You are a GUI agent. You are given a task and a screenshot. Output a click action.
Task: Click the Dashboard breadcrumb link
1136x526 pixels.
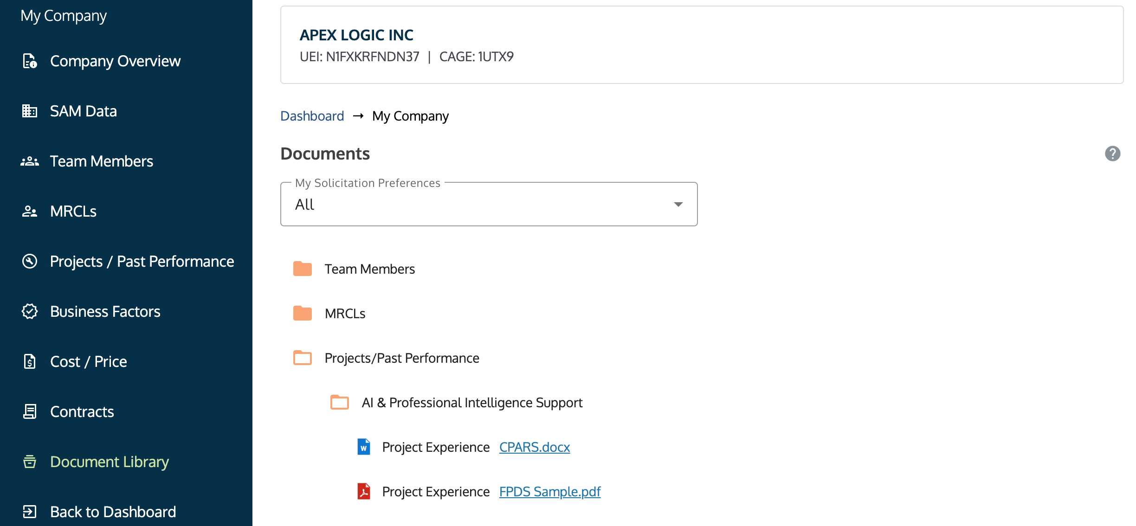coord(312,116)
